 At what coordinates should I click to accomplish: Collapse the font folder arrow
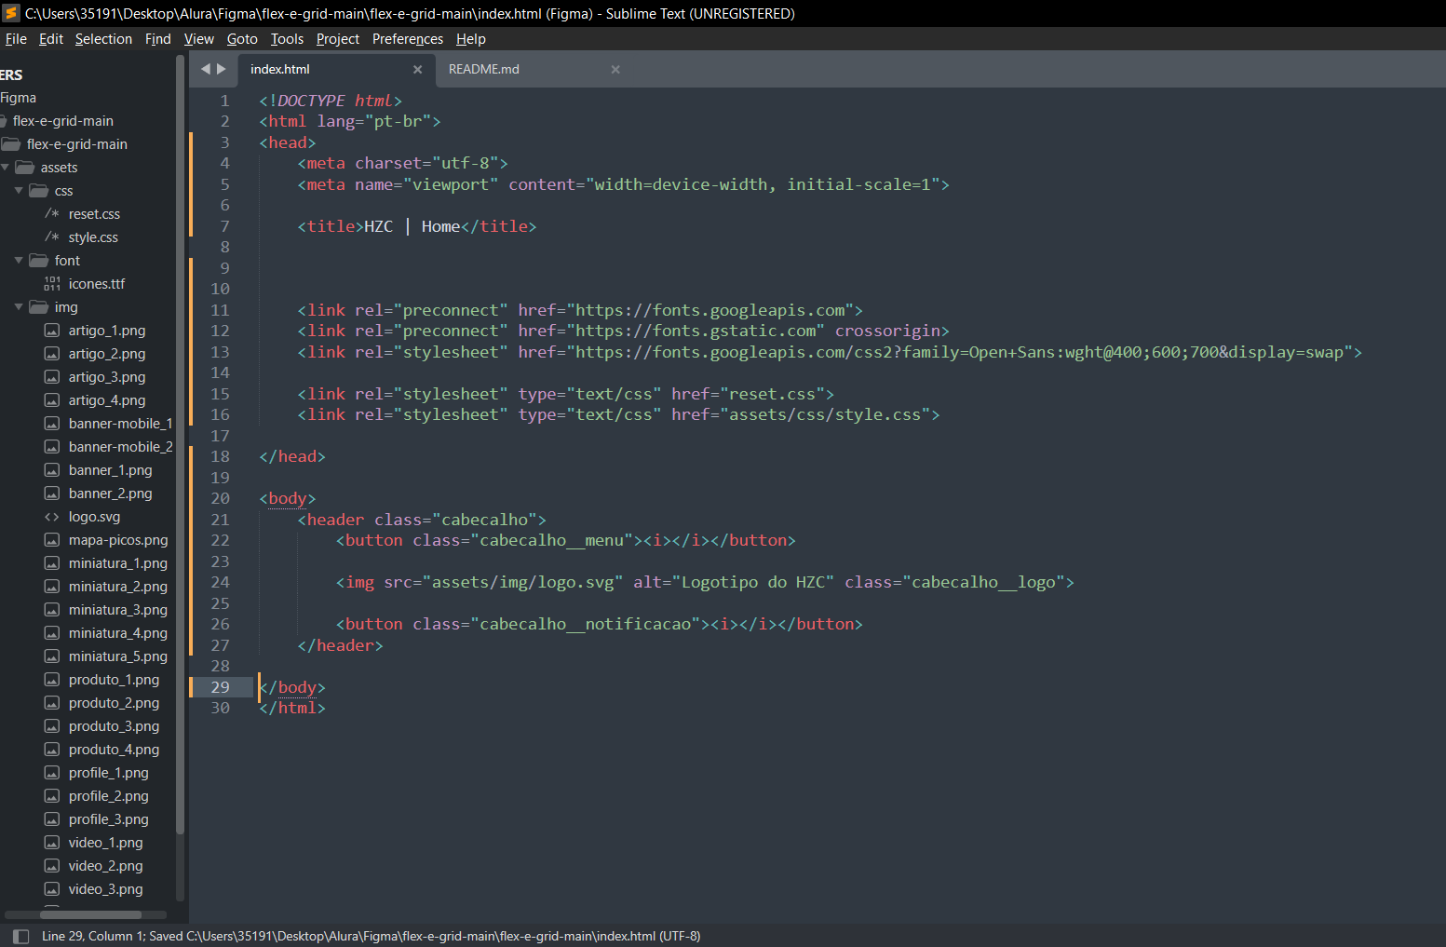(x=19, y=261)
